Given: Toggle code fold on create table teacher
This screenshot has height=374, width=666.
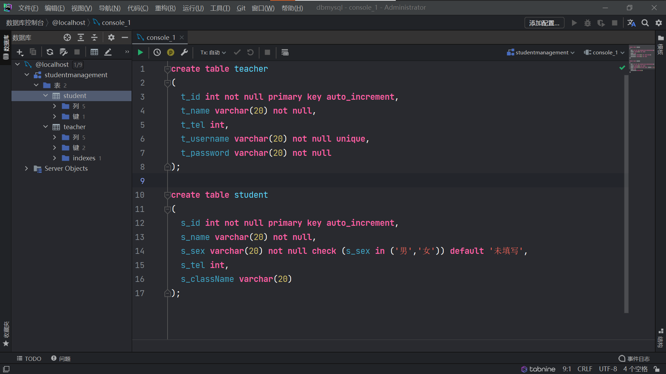Looking at the screenshot, I should pyautogui.click(x=167, y=69).
